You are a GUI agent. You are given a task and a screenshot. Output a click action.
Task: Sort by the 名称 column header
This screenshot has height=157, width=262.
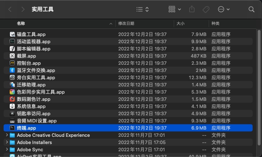click(x=21, y=23)
